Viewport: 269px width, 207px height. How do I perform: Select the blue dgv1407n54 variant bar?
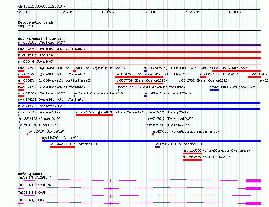(x=151, y=141)
